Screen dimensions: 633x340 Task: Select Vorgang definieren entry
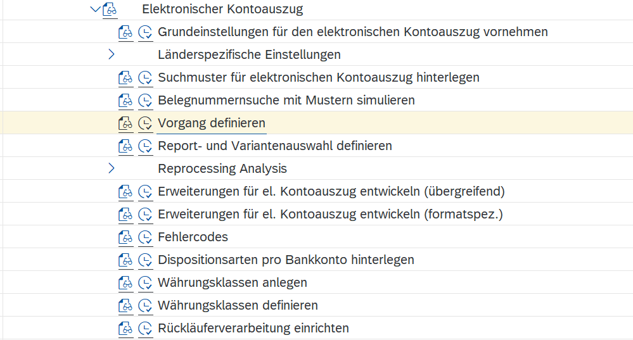(x=212, y=123)
